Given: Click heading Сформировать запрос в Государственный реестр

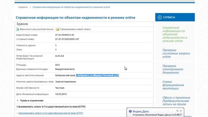Looking at the screenshot, I should (51, 107).
